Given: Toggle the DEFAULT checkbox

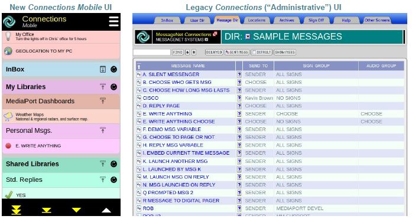Looking at the screenshot, I should click(x=254, y=52).
